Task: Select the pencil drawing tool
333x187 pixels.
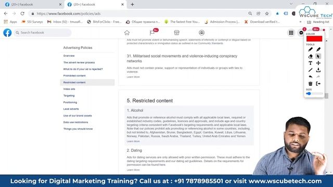Action: click(310, 49)
